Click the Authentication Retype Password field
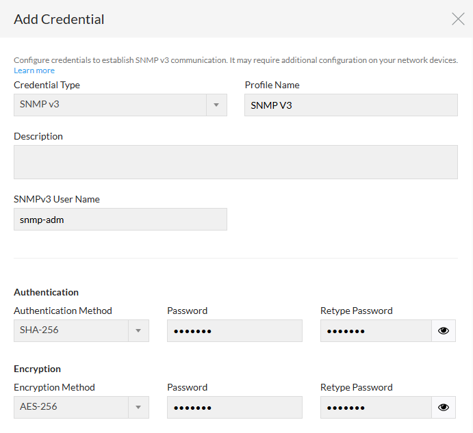 [x=376, y=331]
